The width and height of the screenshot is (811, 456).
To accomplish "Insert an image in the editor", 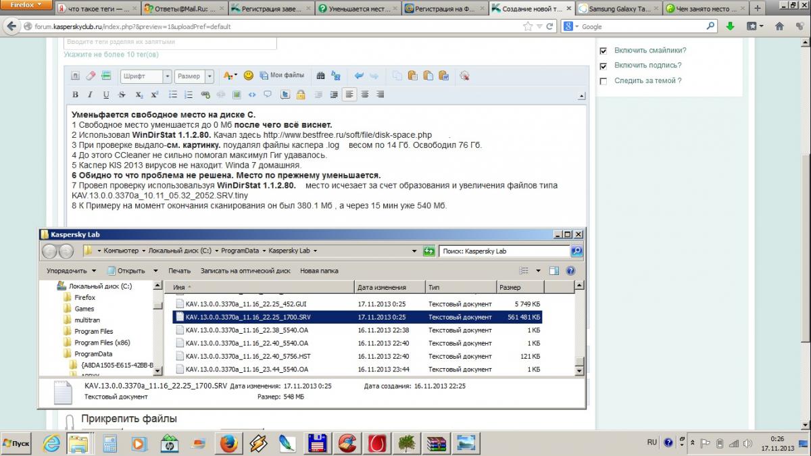I will point(237,95).
